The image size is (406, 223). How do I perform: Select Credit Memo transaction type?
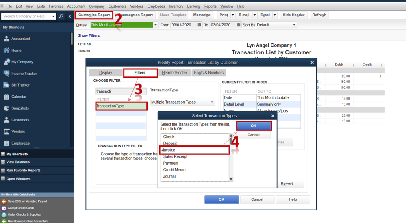tap(174, 170)
